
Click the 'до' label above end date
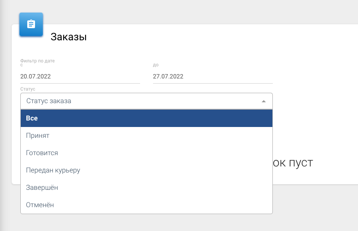coord(156,65)
